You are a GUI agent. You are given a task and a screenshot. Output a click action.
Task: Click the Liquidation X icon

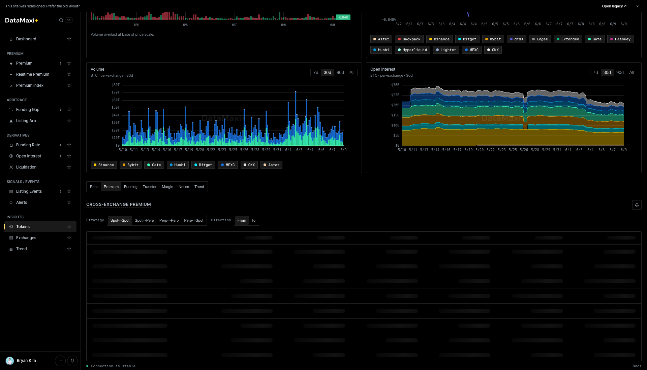point(11,167)
